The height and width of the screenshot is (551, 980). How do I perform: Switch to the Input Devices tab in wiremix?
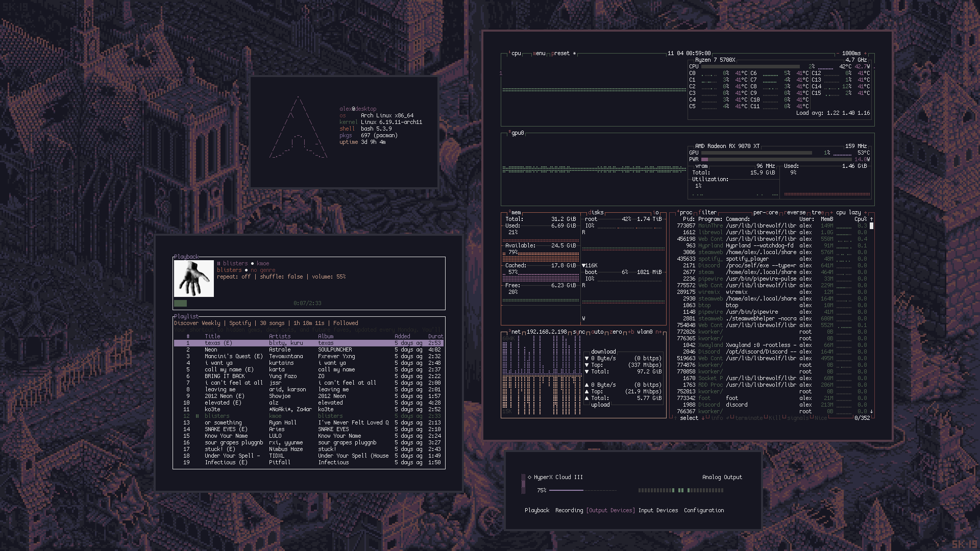pos(658,510)
